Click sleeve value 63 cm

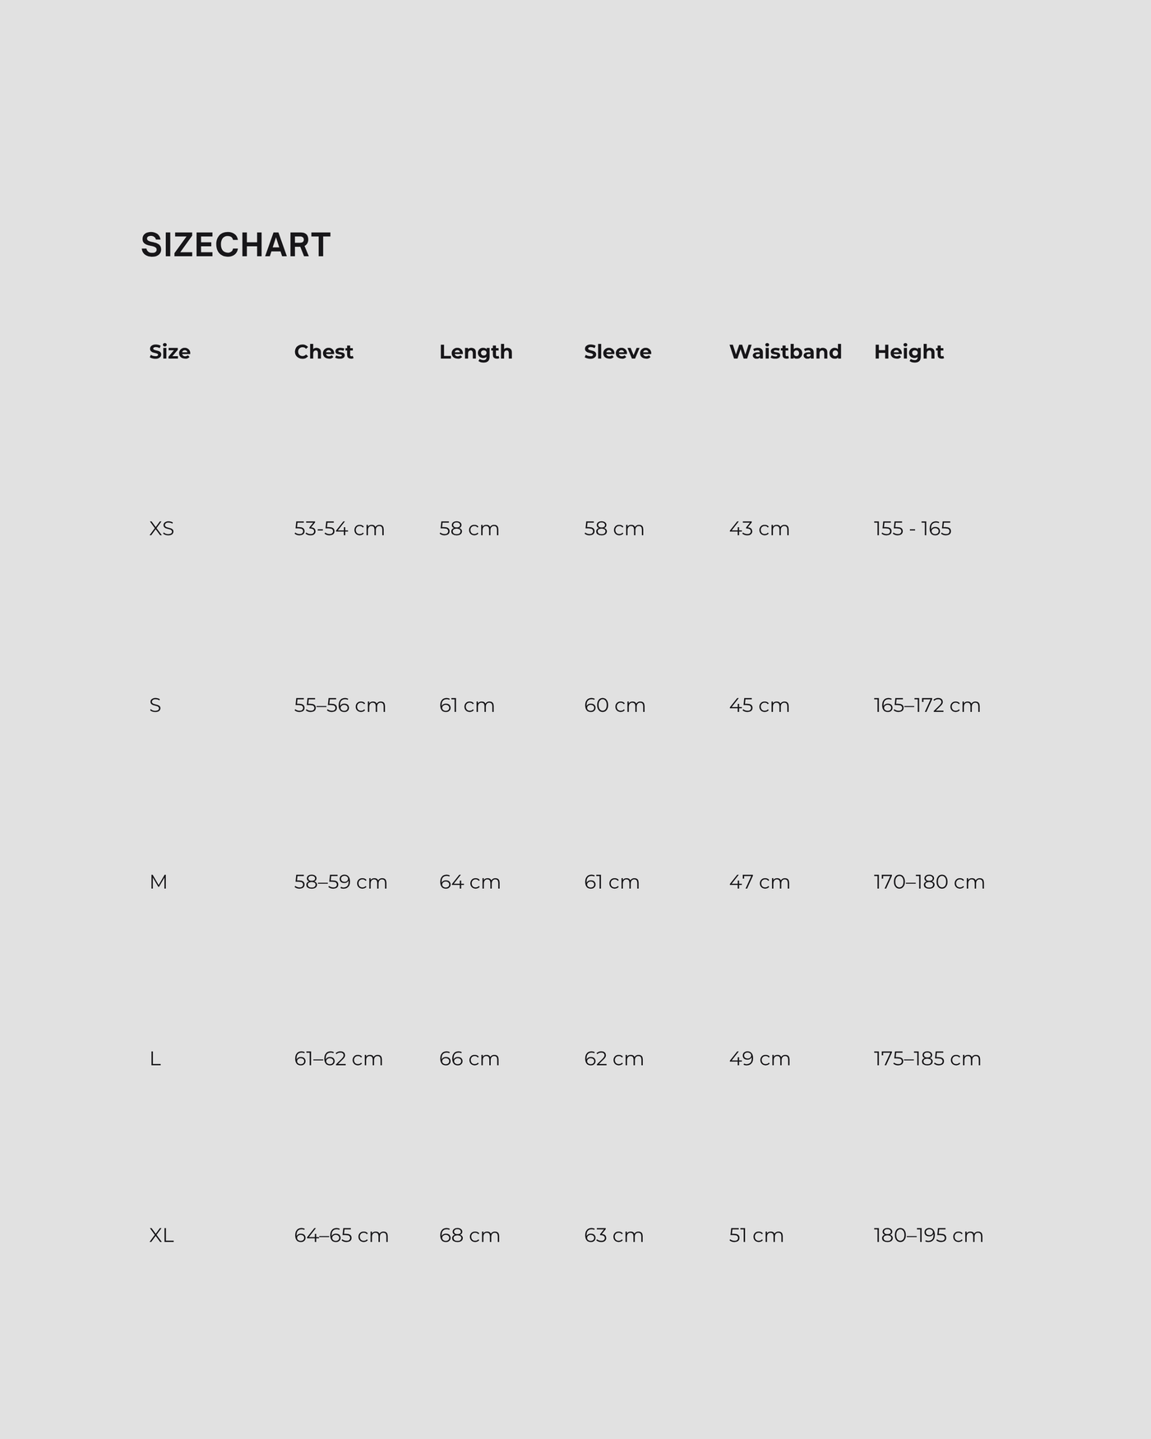613,1235
